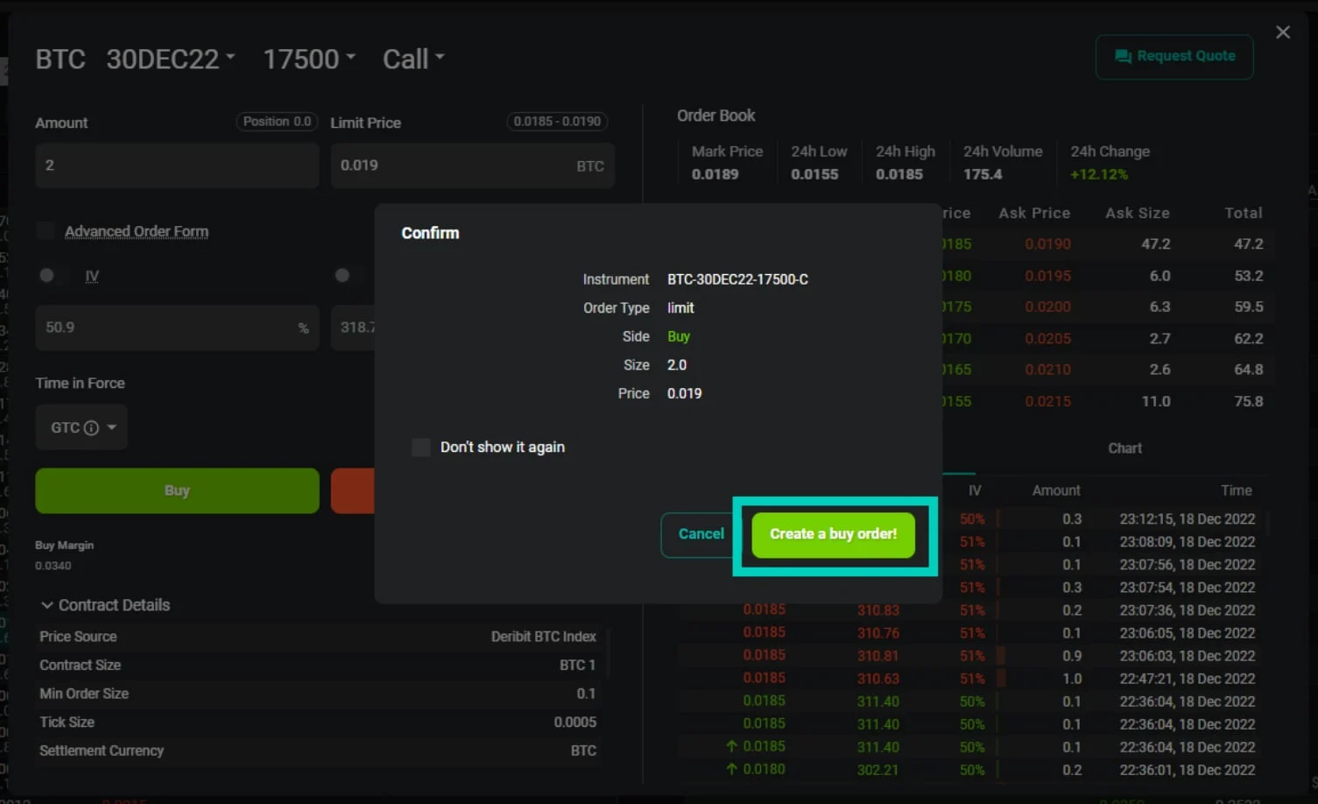Image resolution: width=1318 pixels, height=804 pixels.
Task: Switch to the Chart tab
Action: (x=1124, y=448)
